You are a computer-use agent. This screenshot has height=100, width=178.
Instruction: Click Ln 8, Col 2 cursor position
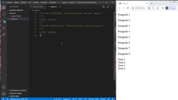58,99
